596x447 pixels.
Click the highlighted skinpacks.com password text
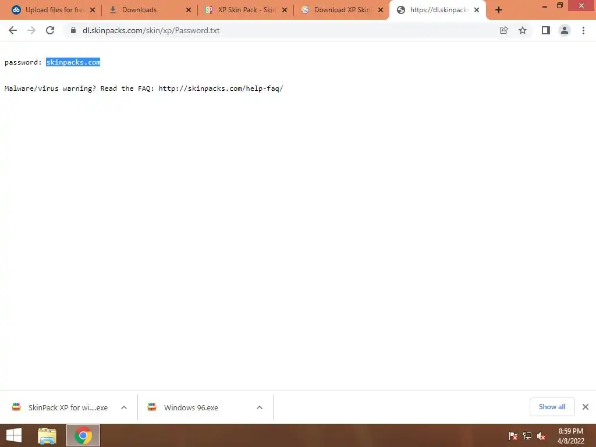pyautogui.click(x=73, y=62)
